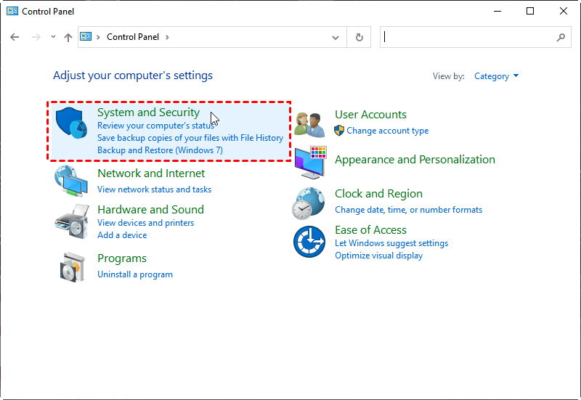The image size is (581, 400).
Task: Click inside the Control Panel search box
Action: pyautogui.click(x=468, y=37)
